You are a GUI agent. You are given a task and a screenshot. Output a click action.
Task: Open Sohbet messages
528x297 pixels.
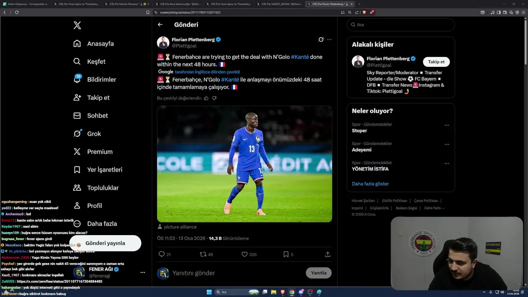coord(90,116)
